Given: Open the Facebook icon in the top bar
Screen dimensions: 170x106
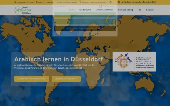Looking at the screenshot, I should (110, 2).
